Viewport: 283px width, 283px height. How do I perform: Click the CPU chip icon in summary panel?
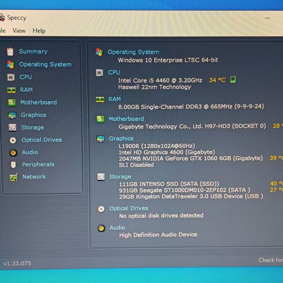tap(100, 72)
